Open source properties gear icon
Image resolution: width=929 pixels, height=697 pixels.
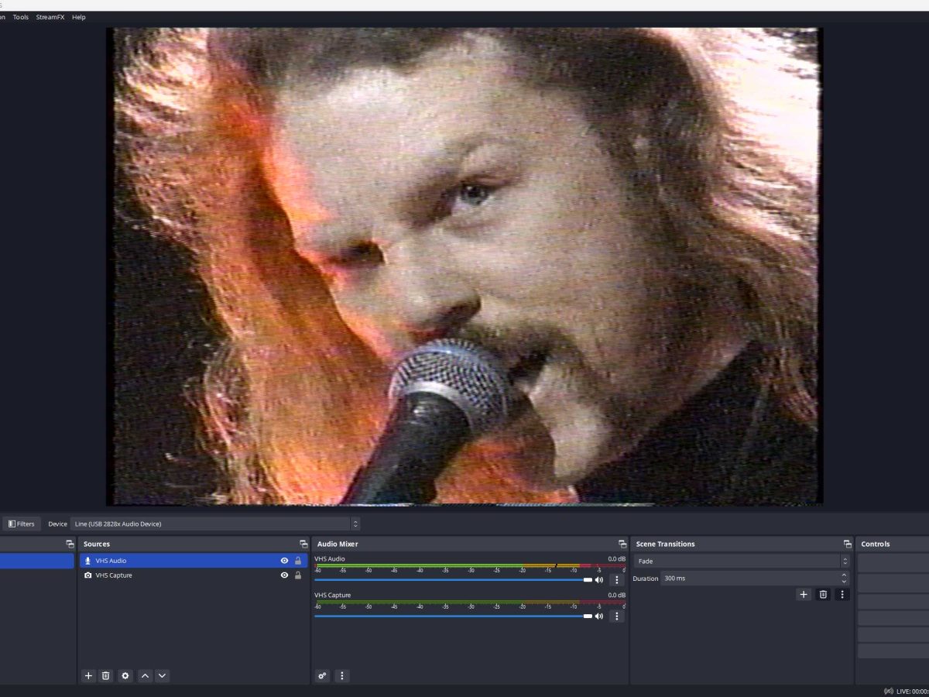pos(125,675)
